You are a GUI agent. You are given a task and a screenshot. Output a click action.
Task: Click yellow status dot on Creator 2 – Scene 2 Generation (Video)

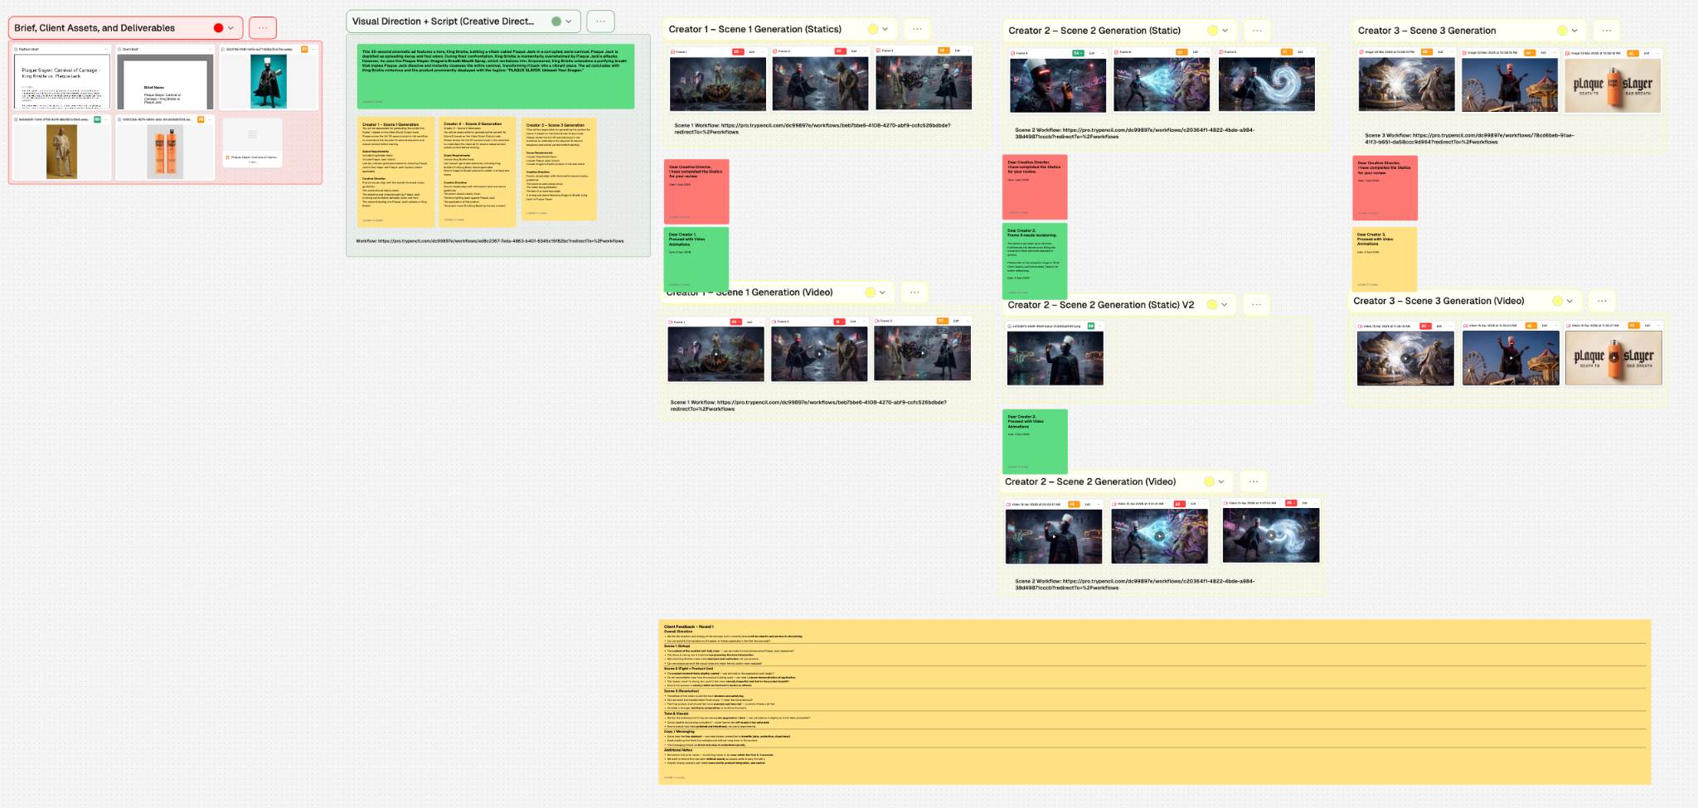click(1209, 481)
